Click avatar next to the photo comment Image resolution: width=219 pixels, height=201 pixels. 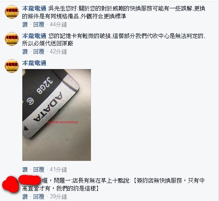click(x=12, y=66)
